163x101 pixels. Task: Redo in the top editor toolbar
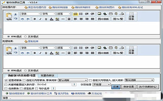tap(28, 19)
